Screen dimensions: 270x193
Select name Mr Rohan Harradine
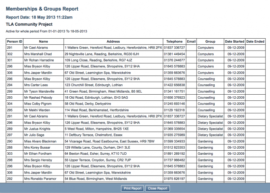pyautogui.click(x=39, y=60)
